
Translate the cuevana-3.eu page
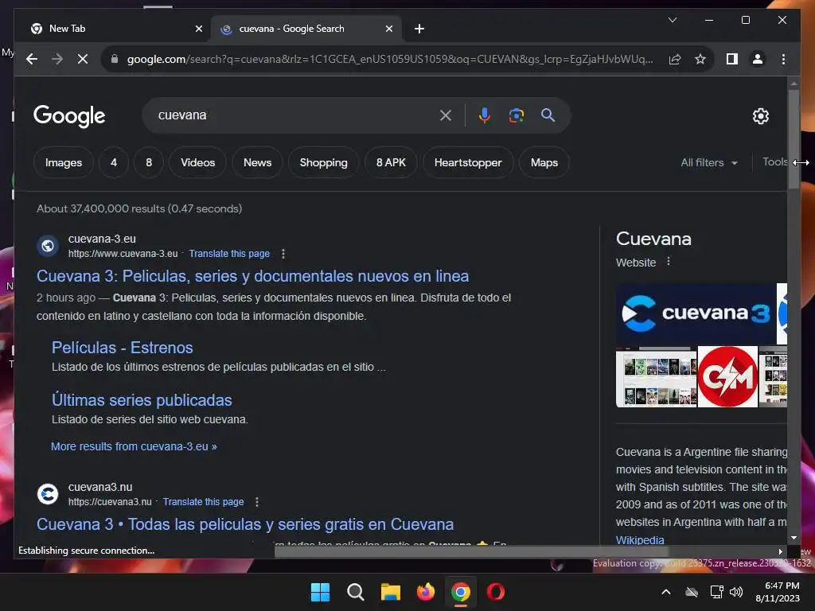(229, 254)
